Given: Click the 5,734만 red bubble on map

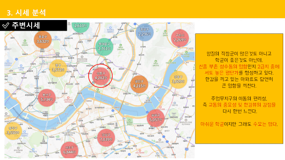Looking at the screenshot, I should 47,98.
